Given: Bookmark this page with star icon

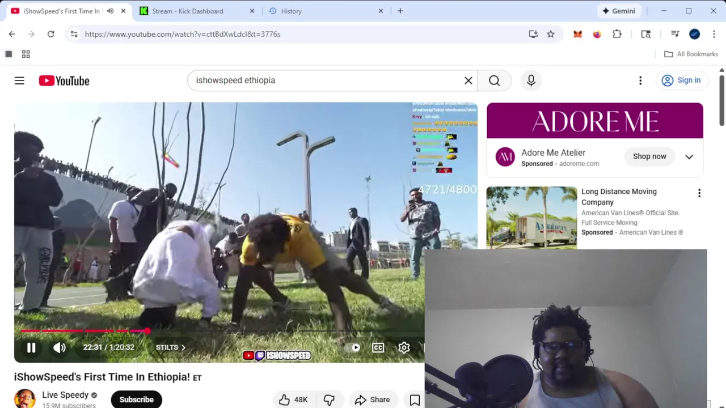Looking at the screenshot, I should 551,34.
